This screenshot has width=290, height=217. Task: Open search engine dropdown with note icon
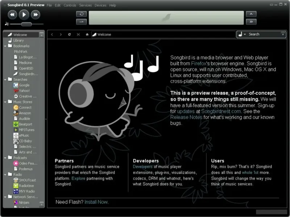(x=242, y=34)
